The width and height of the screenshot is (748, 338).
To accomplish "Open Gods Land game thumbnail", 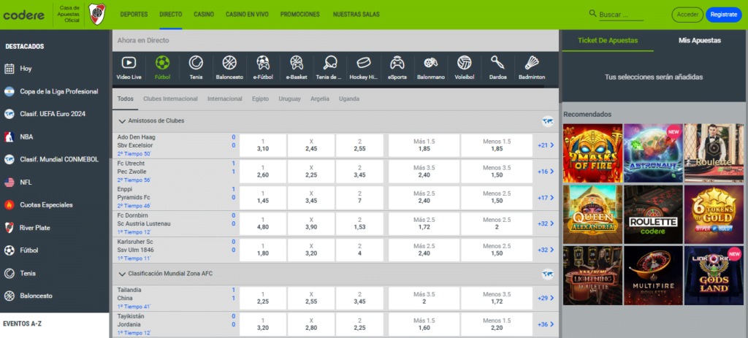I will (714, 275).
